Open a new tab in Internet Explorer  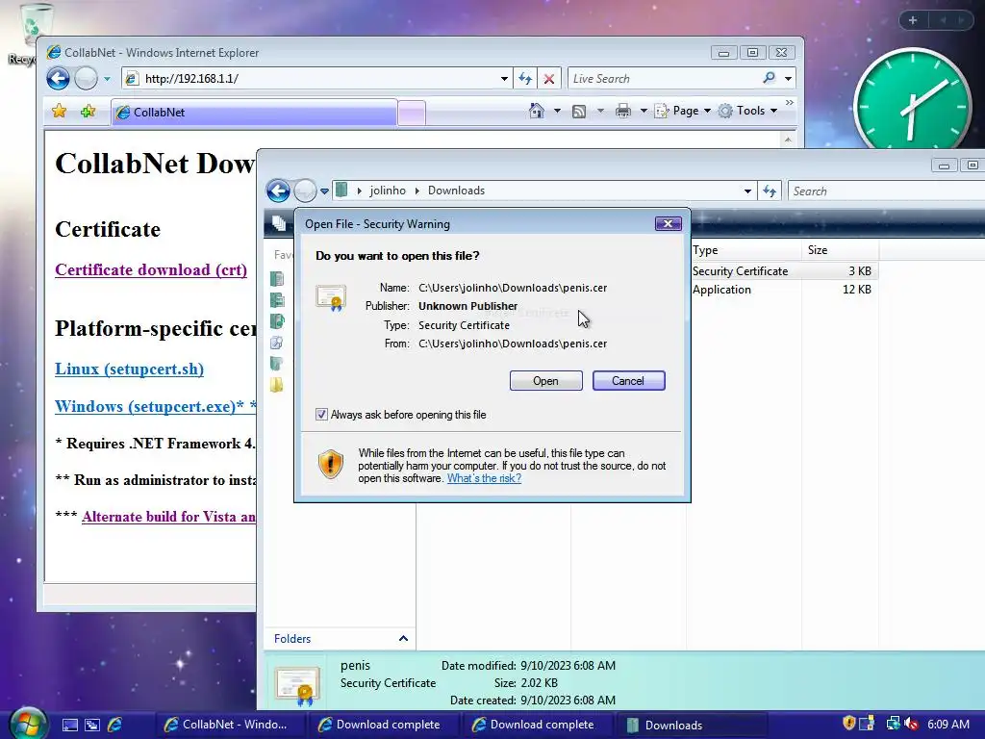click(412, 114)
